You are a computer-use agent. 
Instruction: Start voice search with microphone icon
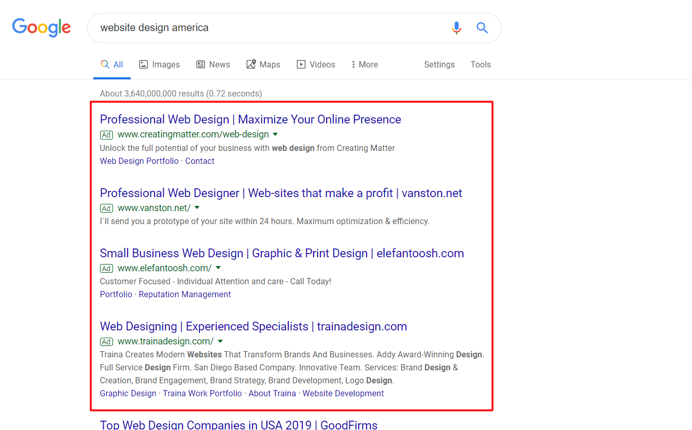coord(456,28)
